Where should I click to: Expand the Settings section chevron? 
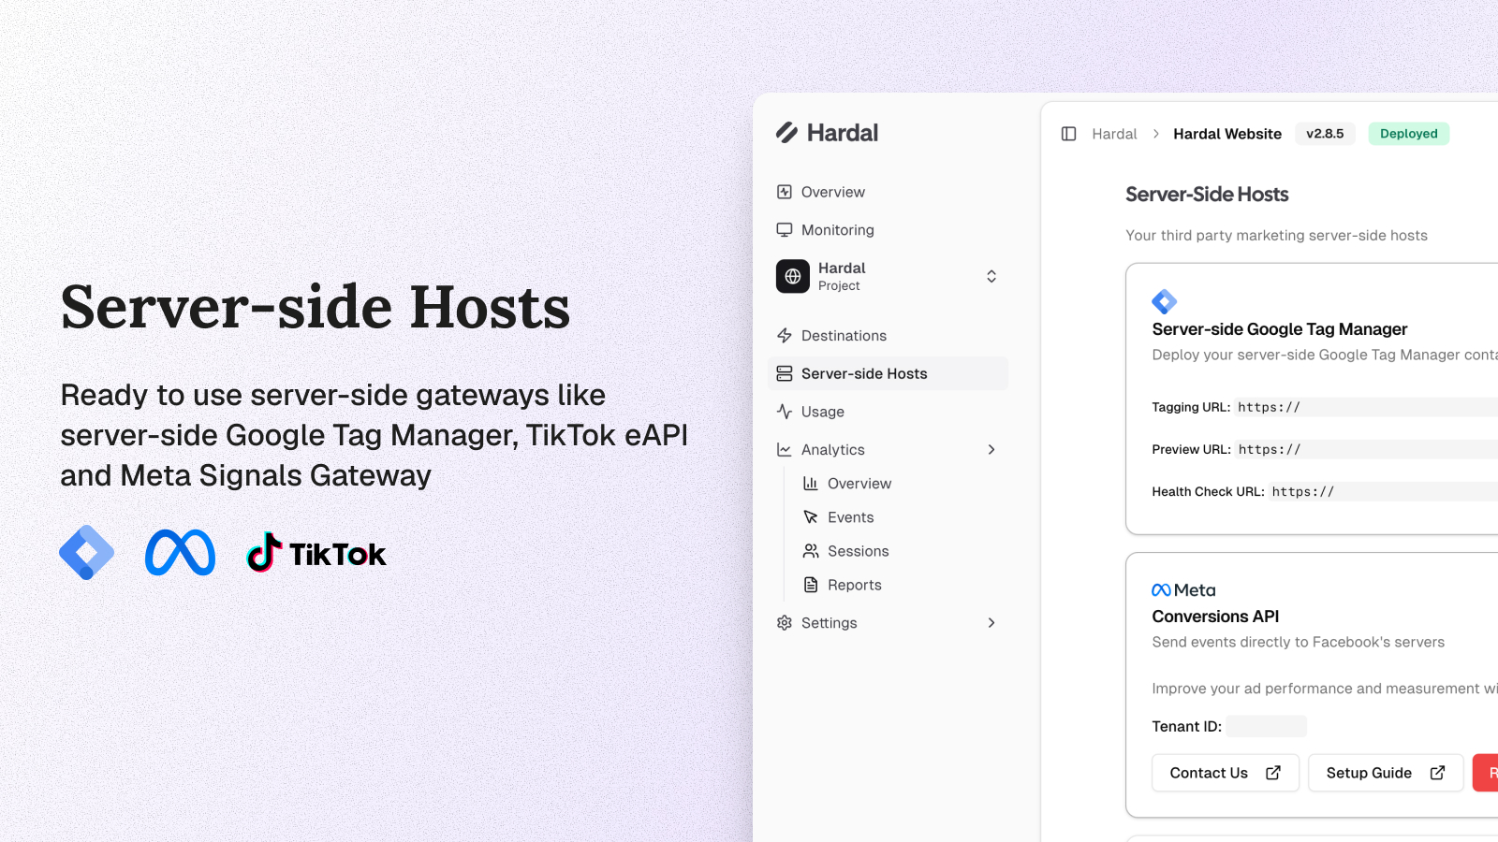991,623
